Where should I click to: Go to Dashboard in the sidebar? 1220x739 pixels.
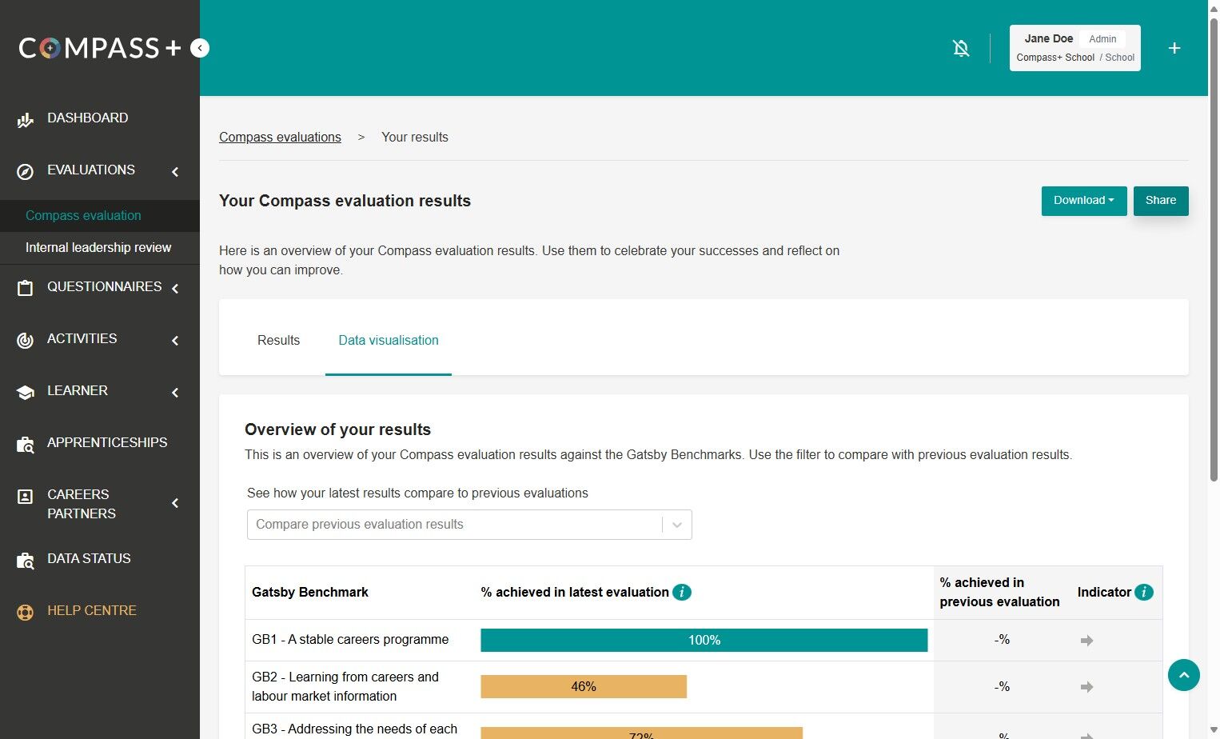pos(88,118)
